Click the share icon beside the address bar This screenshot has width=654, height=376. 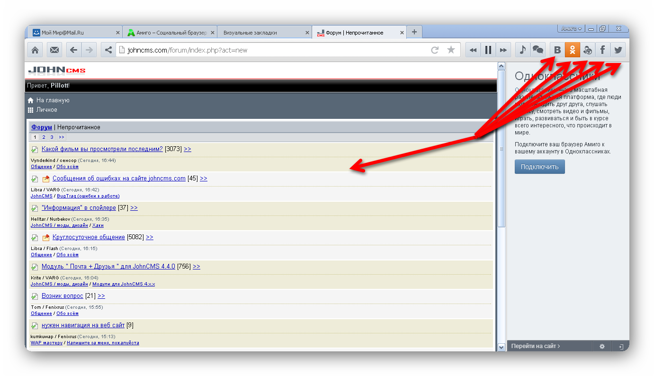pos(108,50)
